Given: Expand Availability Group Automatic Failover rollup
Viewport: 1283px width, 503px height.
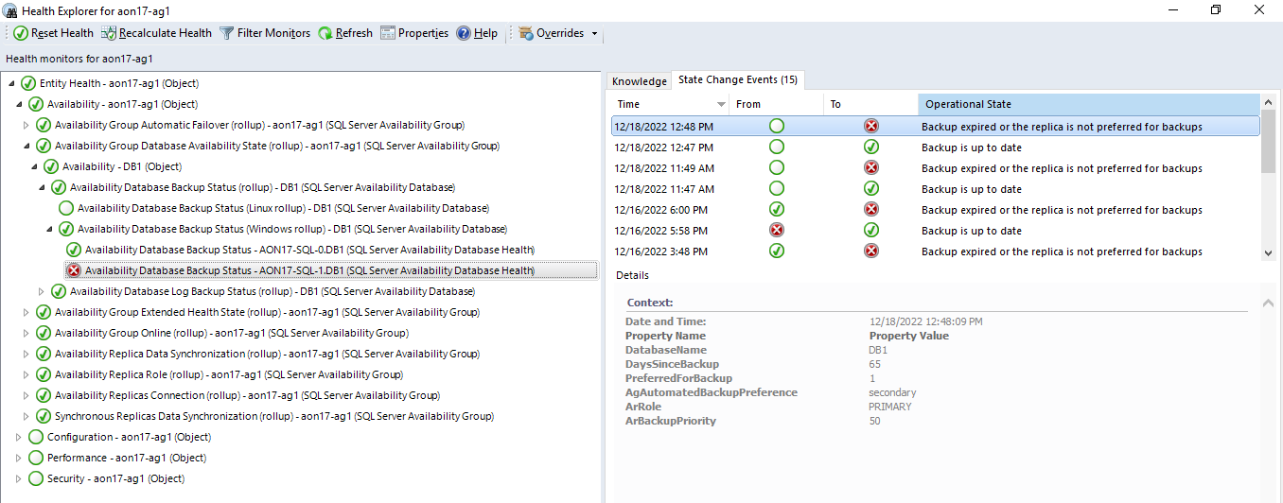Looking at the screenshot, I should pyautogui.click(x=26, y=125).
